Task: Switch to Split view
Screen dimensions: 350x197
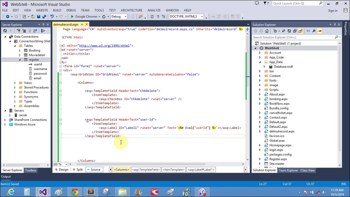Action: click(78, 170)
